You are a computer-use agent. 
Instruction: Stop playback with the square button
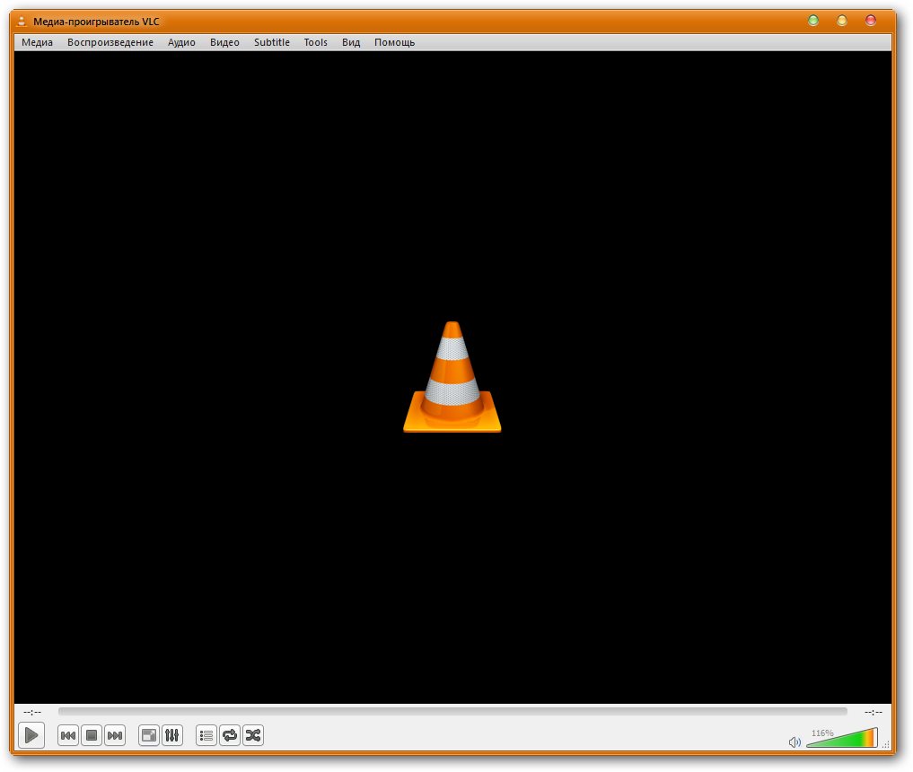92,735
